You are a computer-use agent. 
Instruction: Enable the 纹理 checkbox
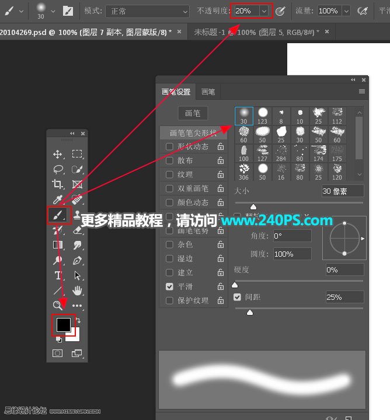pyautogui.click(x=169, y=174)
